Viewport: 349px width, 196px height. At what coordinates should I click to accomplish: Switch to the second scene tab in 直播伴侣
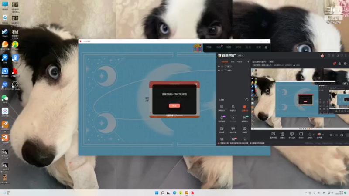(x=233, y=61)
